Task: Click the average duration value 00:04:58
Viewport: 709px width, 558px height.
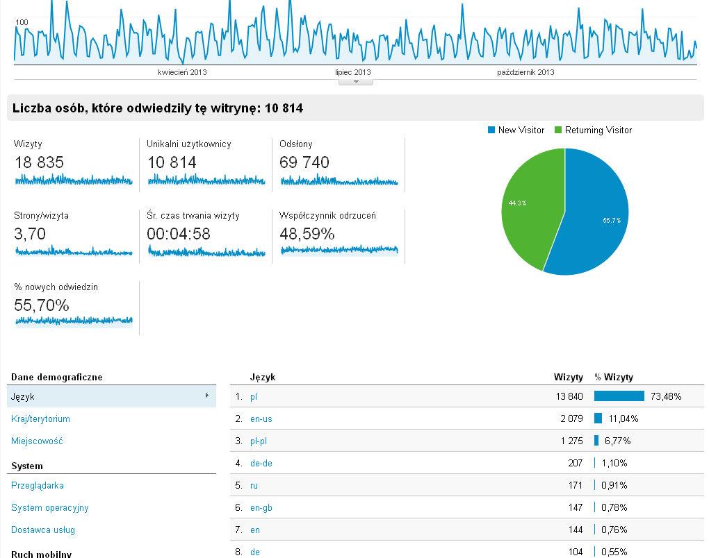Action: [x=179, y=234]
